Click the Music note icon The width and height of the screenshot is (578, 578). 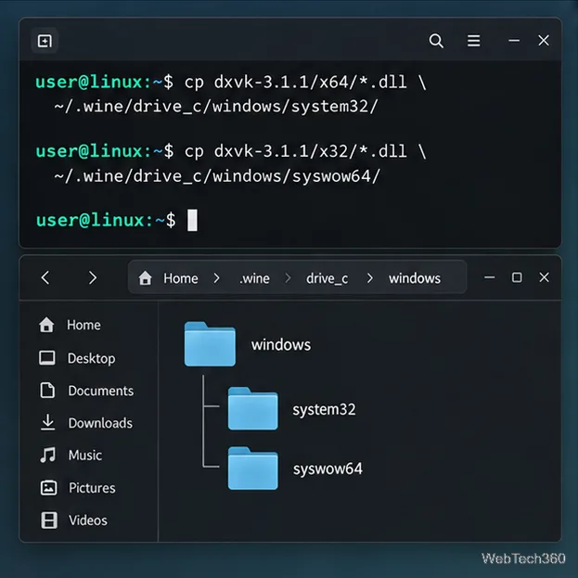[x=48, y=455]
